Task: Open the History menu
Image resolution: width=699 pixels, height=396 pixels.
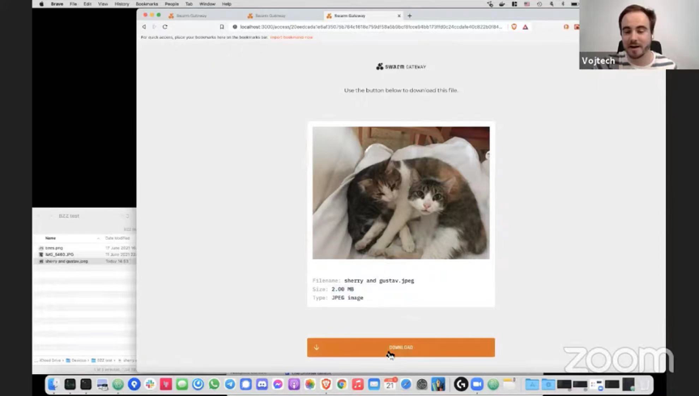Action: [x=121, y=4]
